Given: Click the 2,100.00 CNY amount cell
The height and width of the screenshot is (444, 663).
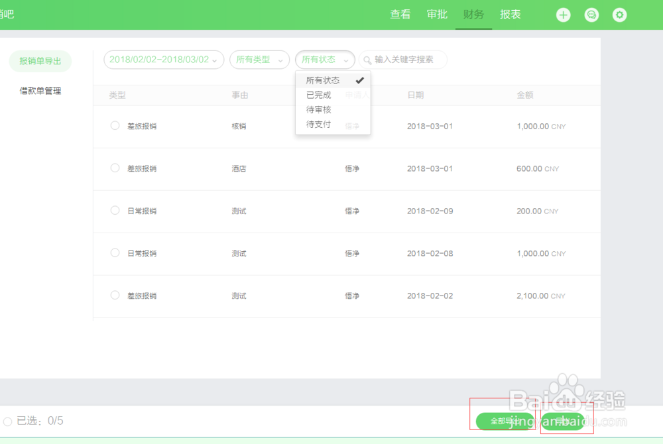Looking at the screenshot, I should pos(541,296).
